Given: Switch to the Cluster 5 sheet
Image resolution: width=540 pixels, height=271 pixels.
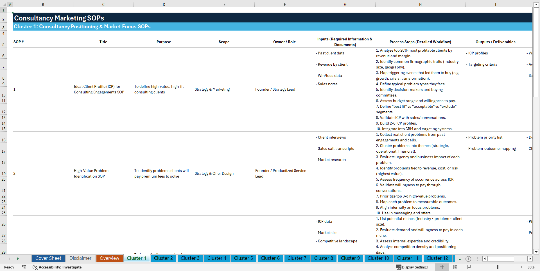Looking at the screenshot, I should tap(243, 258).
